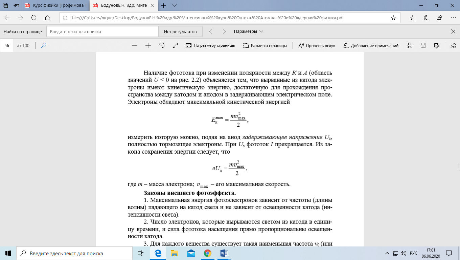Click the Законы внешнего фотоэффекта heading
The height and width of the screenshot is (260, 460).
(190, 194)
